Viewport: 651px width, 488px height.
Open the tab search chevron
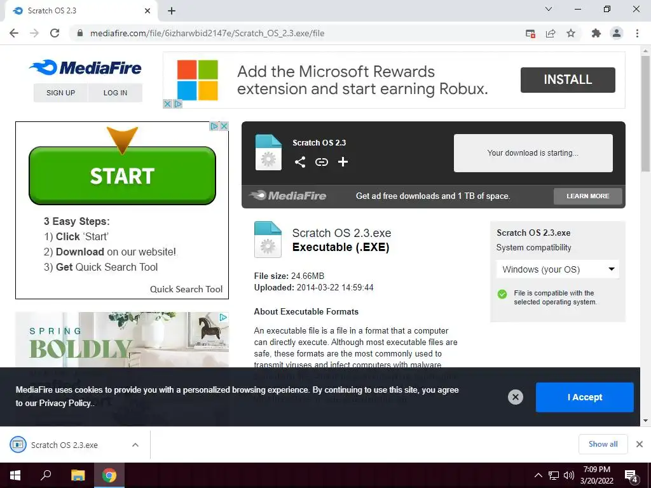[549, 9]
